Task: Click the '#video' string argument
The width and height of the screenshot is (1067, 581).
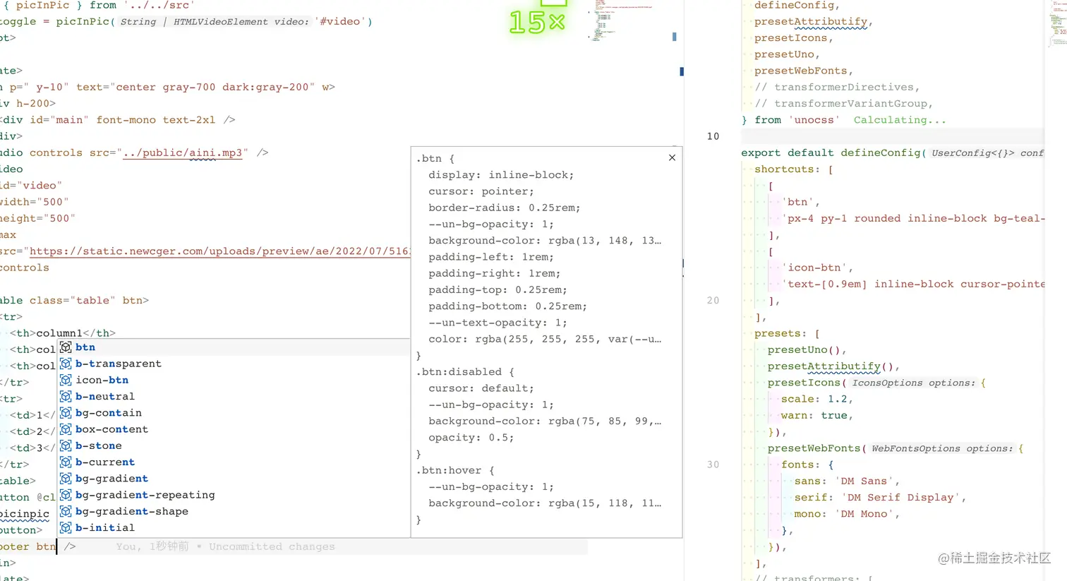Action: (x=339, y=21)
